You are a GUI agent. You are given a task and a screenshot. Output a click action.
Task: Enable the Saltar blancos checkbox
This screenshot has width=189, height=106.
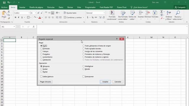coord(41,77)
